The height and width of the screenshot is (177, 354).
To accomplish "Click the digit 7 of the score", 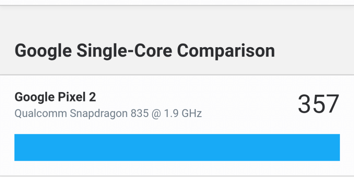I will point(332,104).
